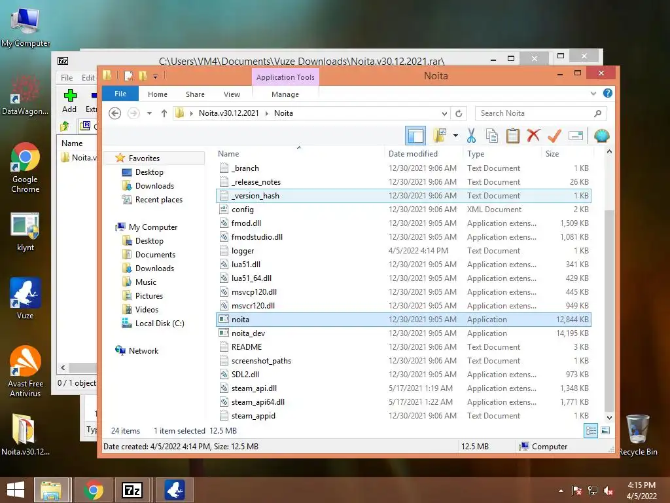This screenshot has height=503, width=670.
Task: Select Local Disk (C:) in navigation pane
Action: pyautogui.click(x=160, y=324)
